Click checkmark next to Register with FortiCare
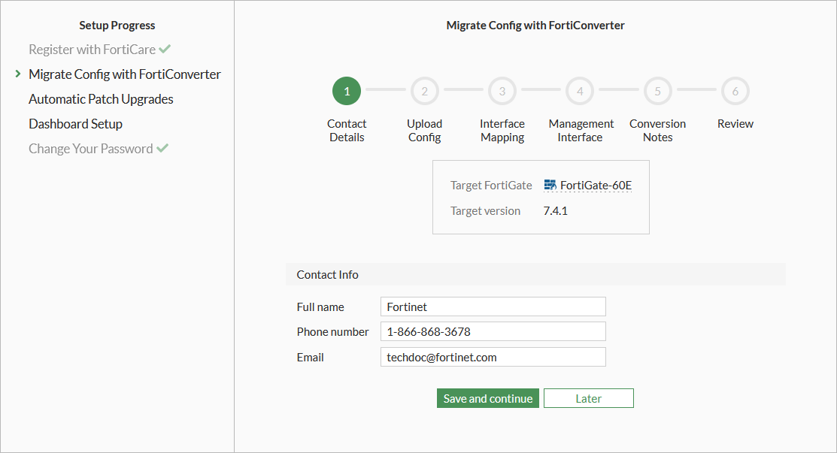The width and height of the screenshot is (837, 453). point(165,50)
